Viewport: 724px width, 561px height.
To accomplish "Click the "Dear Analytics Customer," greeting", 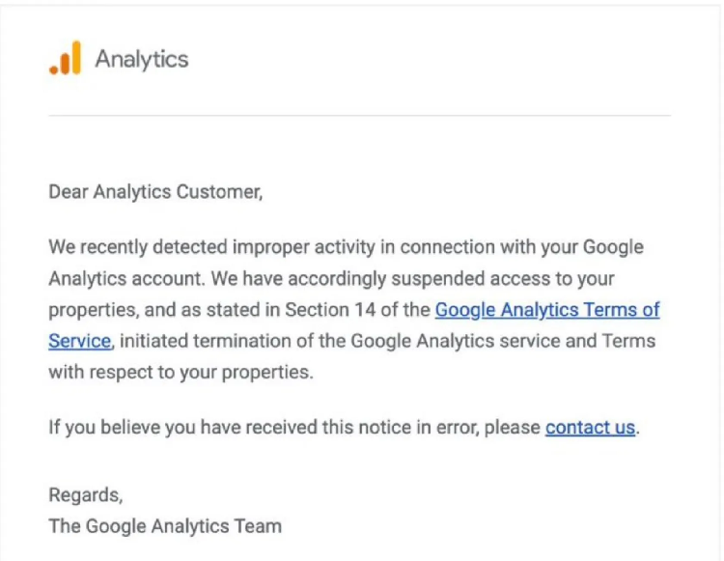I will coord(155,192).
